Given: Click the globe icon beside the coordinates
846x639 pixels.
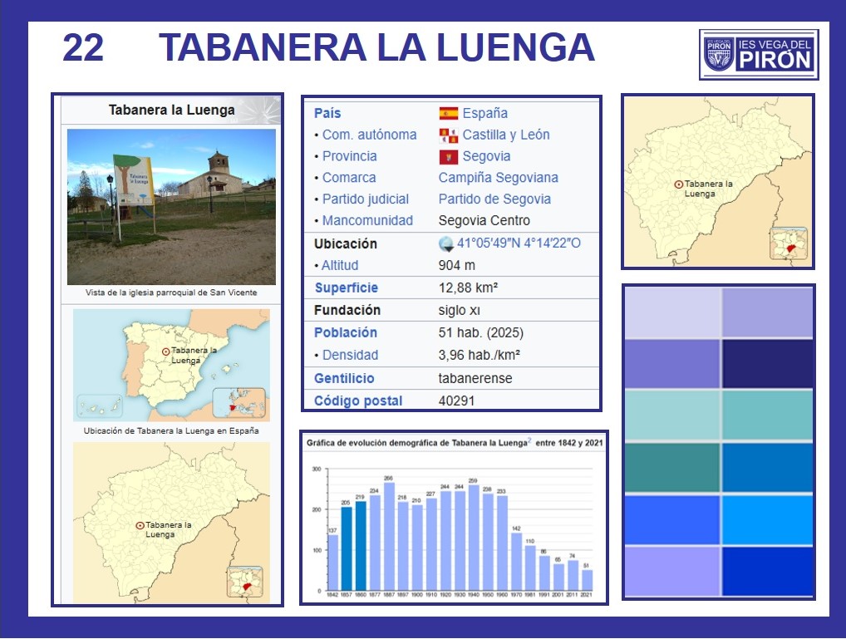Looking at the screenshot, I should pos(446,244).
